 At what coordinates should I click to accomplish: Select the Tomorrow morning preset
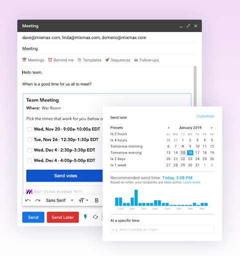tap(126, 146)
